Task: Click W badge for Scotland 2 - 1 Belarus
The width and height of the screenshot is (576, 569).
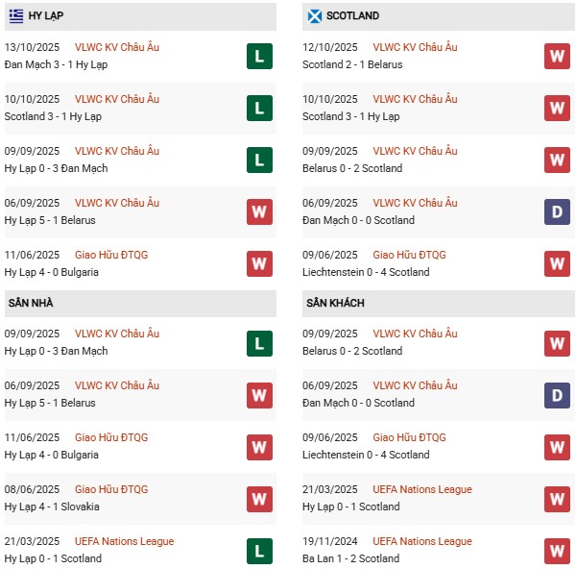Action: coord(557,57)
